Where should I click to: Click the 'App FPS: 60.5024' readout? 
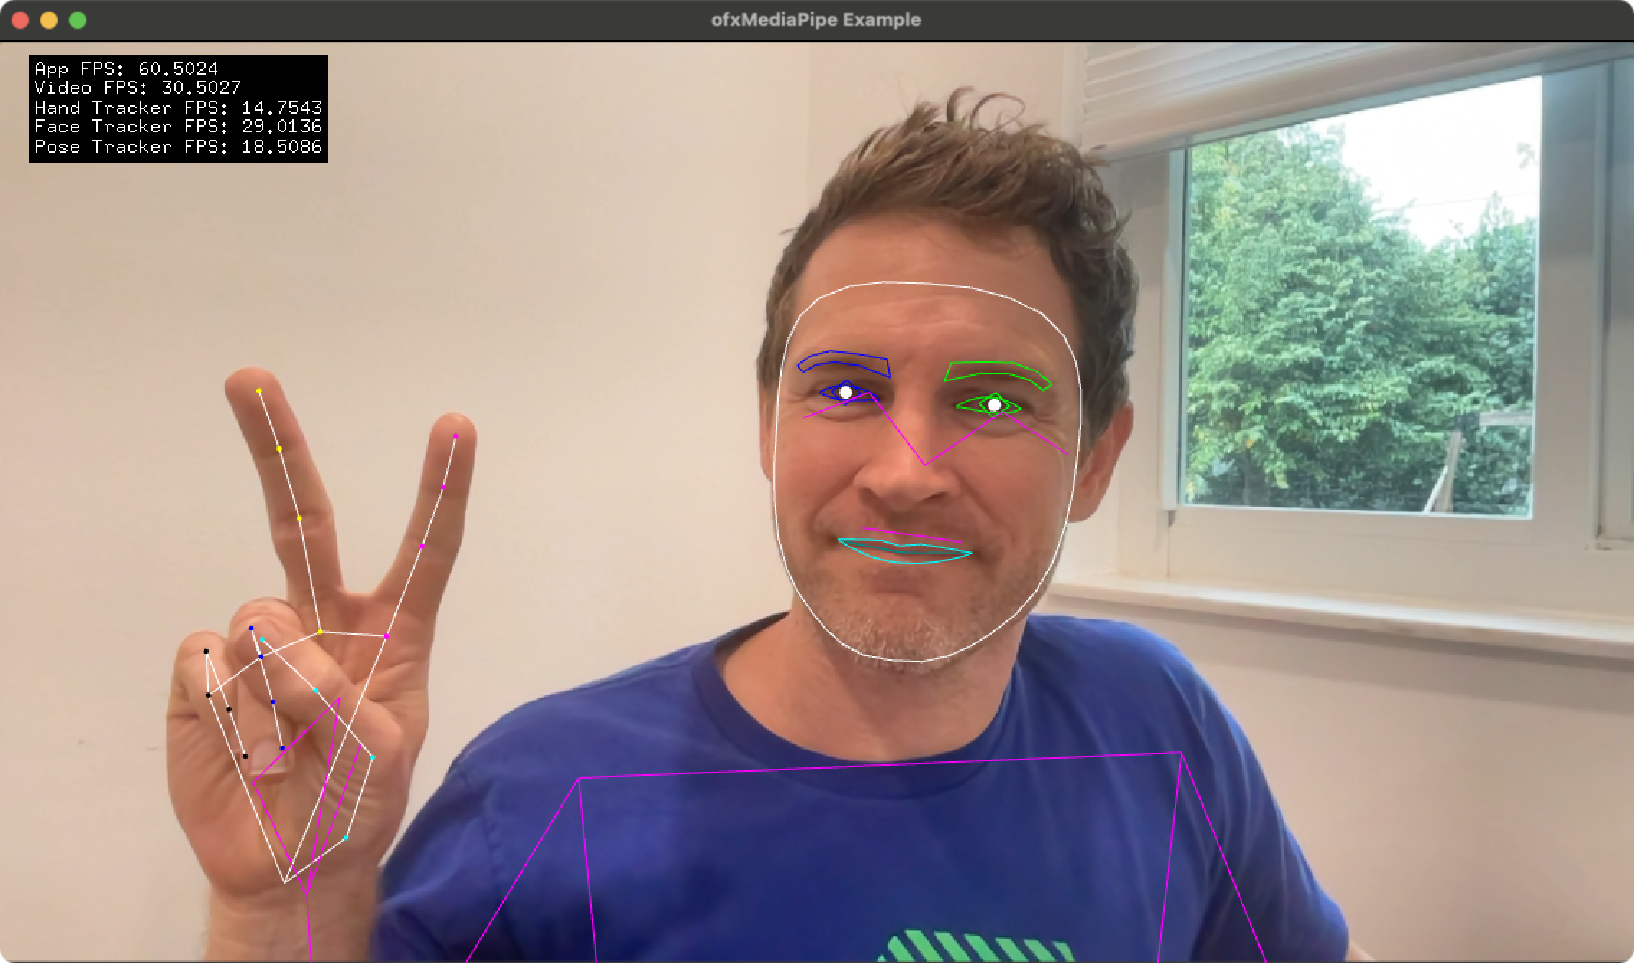[x=126, y=68]
